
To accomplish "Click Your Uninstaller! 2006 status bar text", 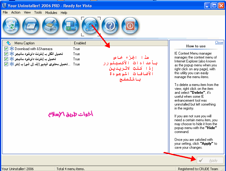I will (18, 169).
